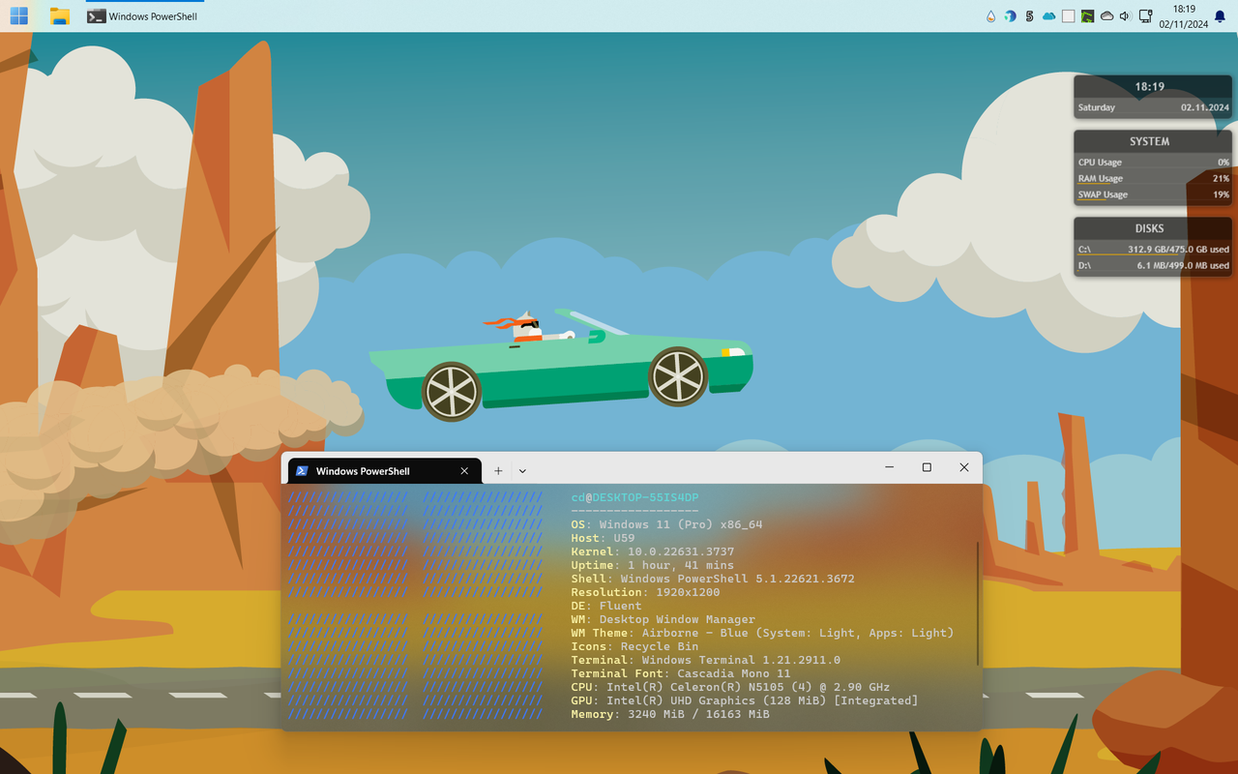Open the Windows Start menu
The height and width of the screenshot is (774, 1238).
point(19,15)
